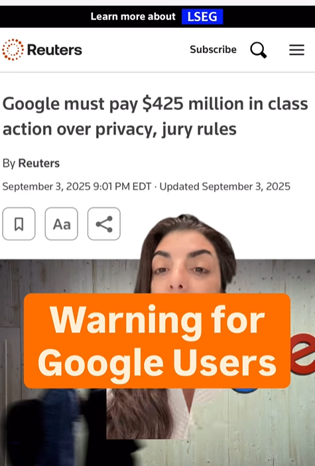This screenshot has height=466, width=315.
Task: Click the orange 'Warning for Google Users' caption
Action: coord(157,341)
